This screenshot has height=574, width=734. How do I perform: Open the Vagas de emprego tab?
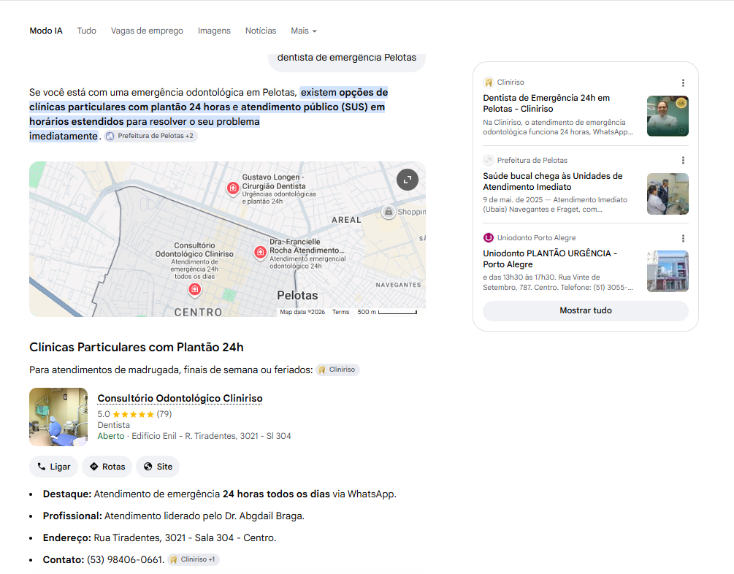pos(147,31)
